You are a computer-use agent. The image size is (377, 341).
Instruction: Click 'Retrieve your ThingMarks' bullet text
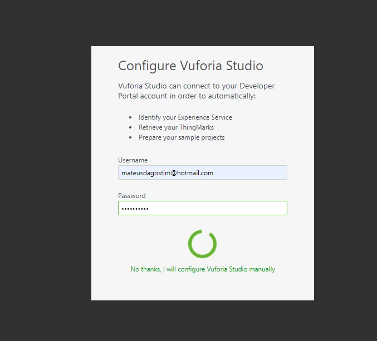click(176, 127)
